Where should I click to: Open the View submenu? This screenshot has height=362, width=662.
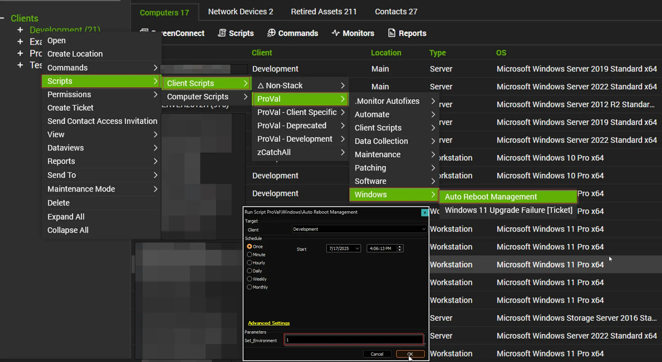click(101, 134)
